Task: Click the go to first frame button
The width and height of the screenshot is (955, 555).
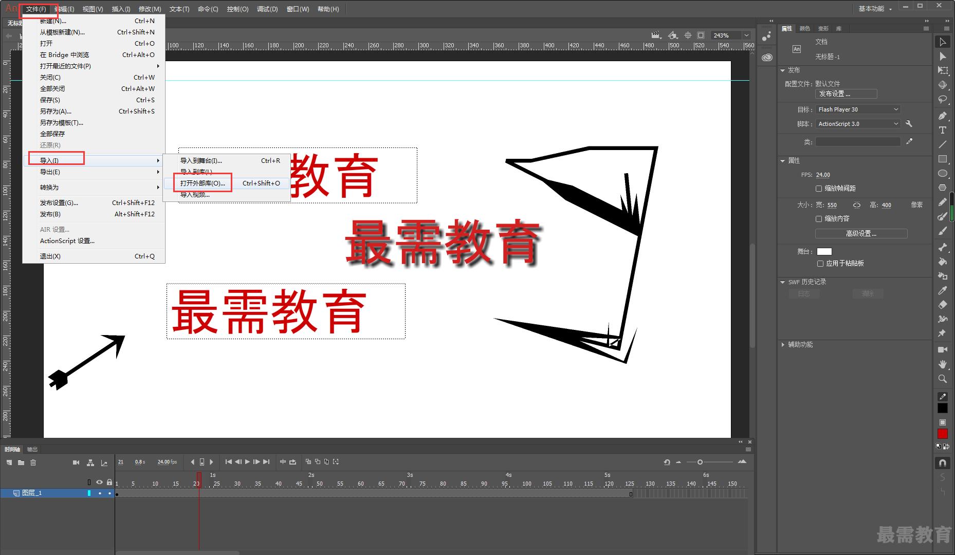Action: click(x=229, y=462)
